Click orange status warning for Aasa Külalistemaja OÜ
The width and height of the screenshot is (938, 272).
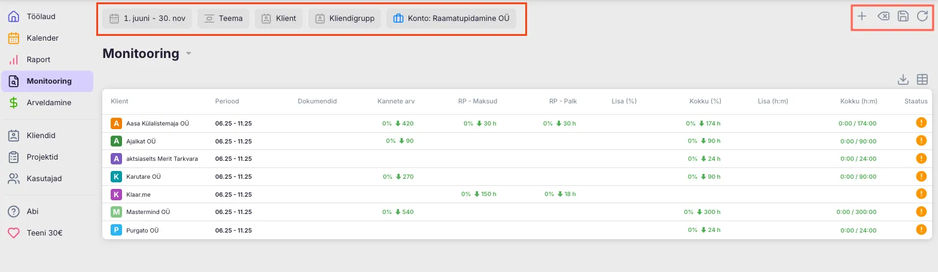(921, 123)
